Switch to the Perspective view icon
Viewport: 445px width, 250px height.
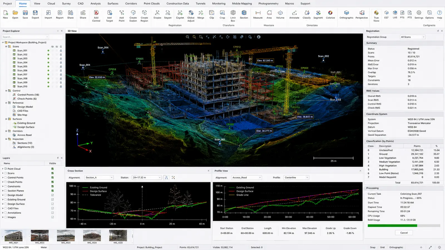[x=362, y=13]
